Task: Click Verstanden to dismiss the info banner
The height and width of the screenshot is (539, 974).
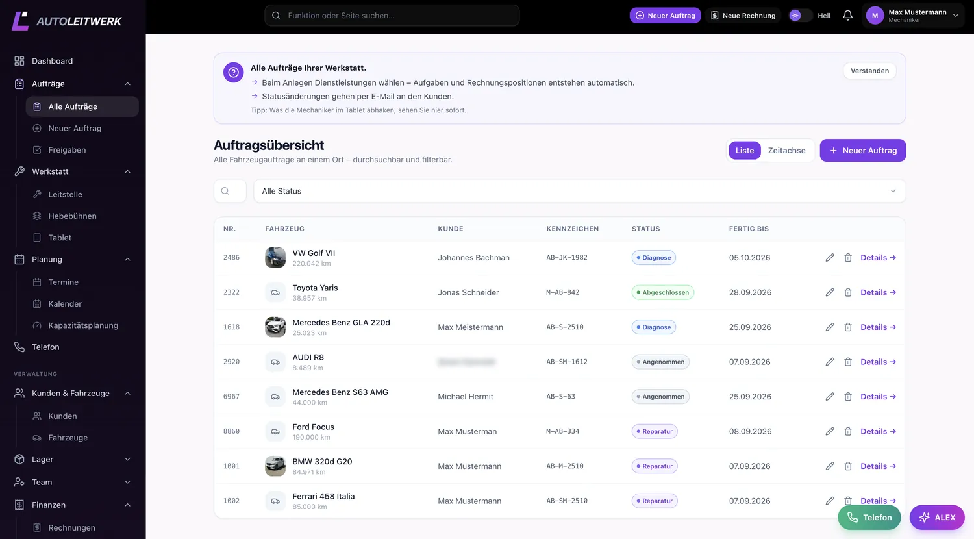Action: [x=869, y=71]
